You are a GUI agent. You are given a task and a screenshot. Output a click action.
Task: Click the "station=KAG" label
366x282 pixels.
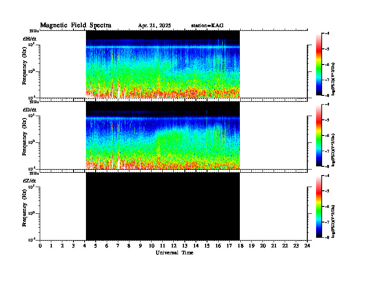(x=207, y=25)
